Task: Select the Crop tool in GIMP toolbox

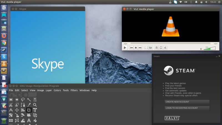Action: click(29, 110)
